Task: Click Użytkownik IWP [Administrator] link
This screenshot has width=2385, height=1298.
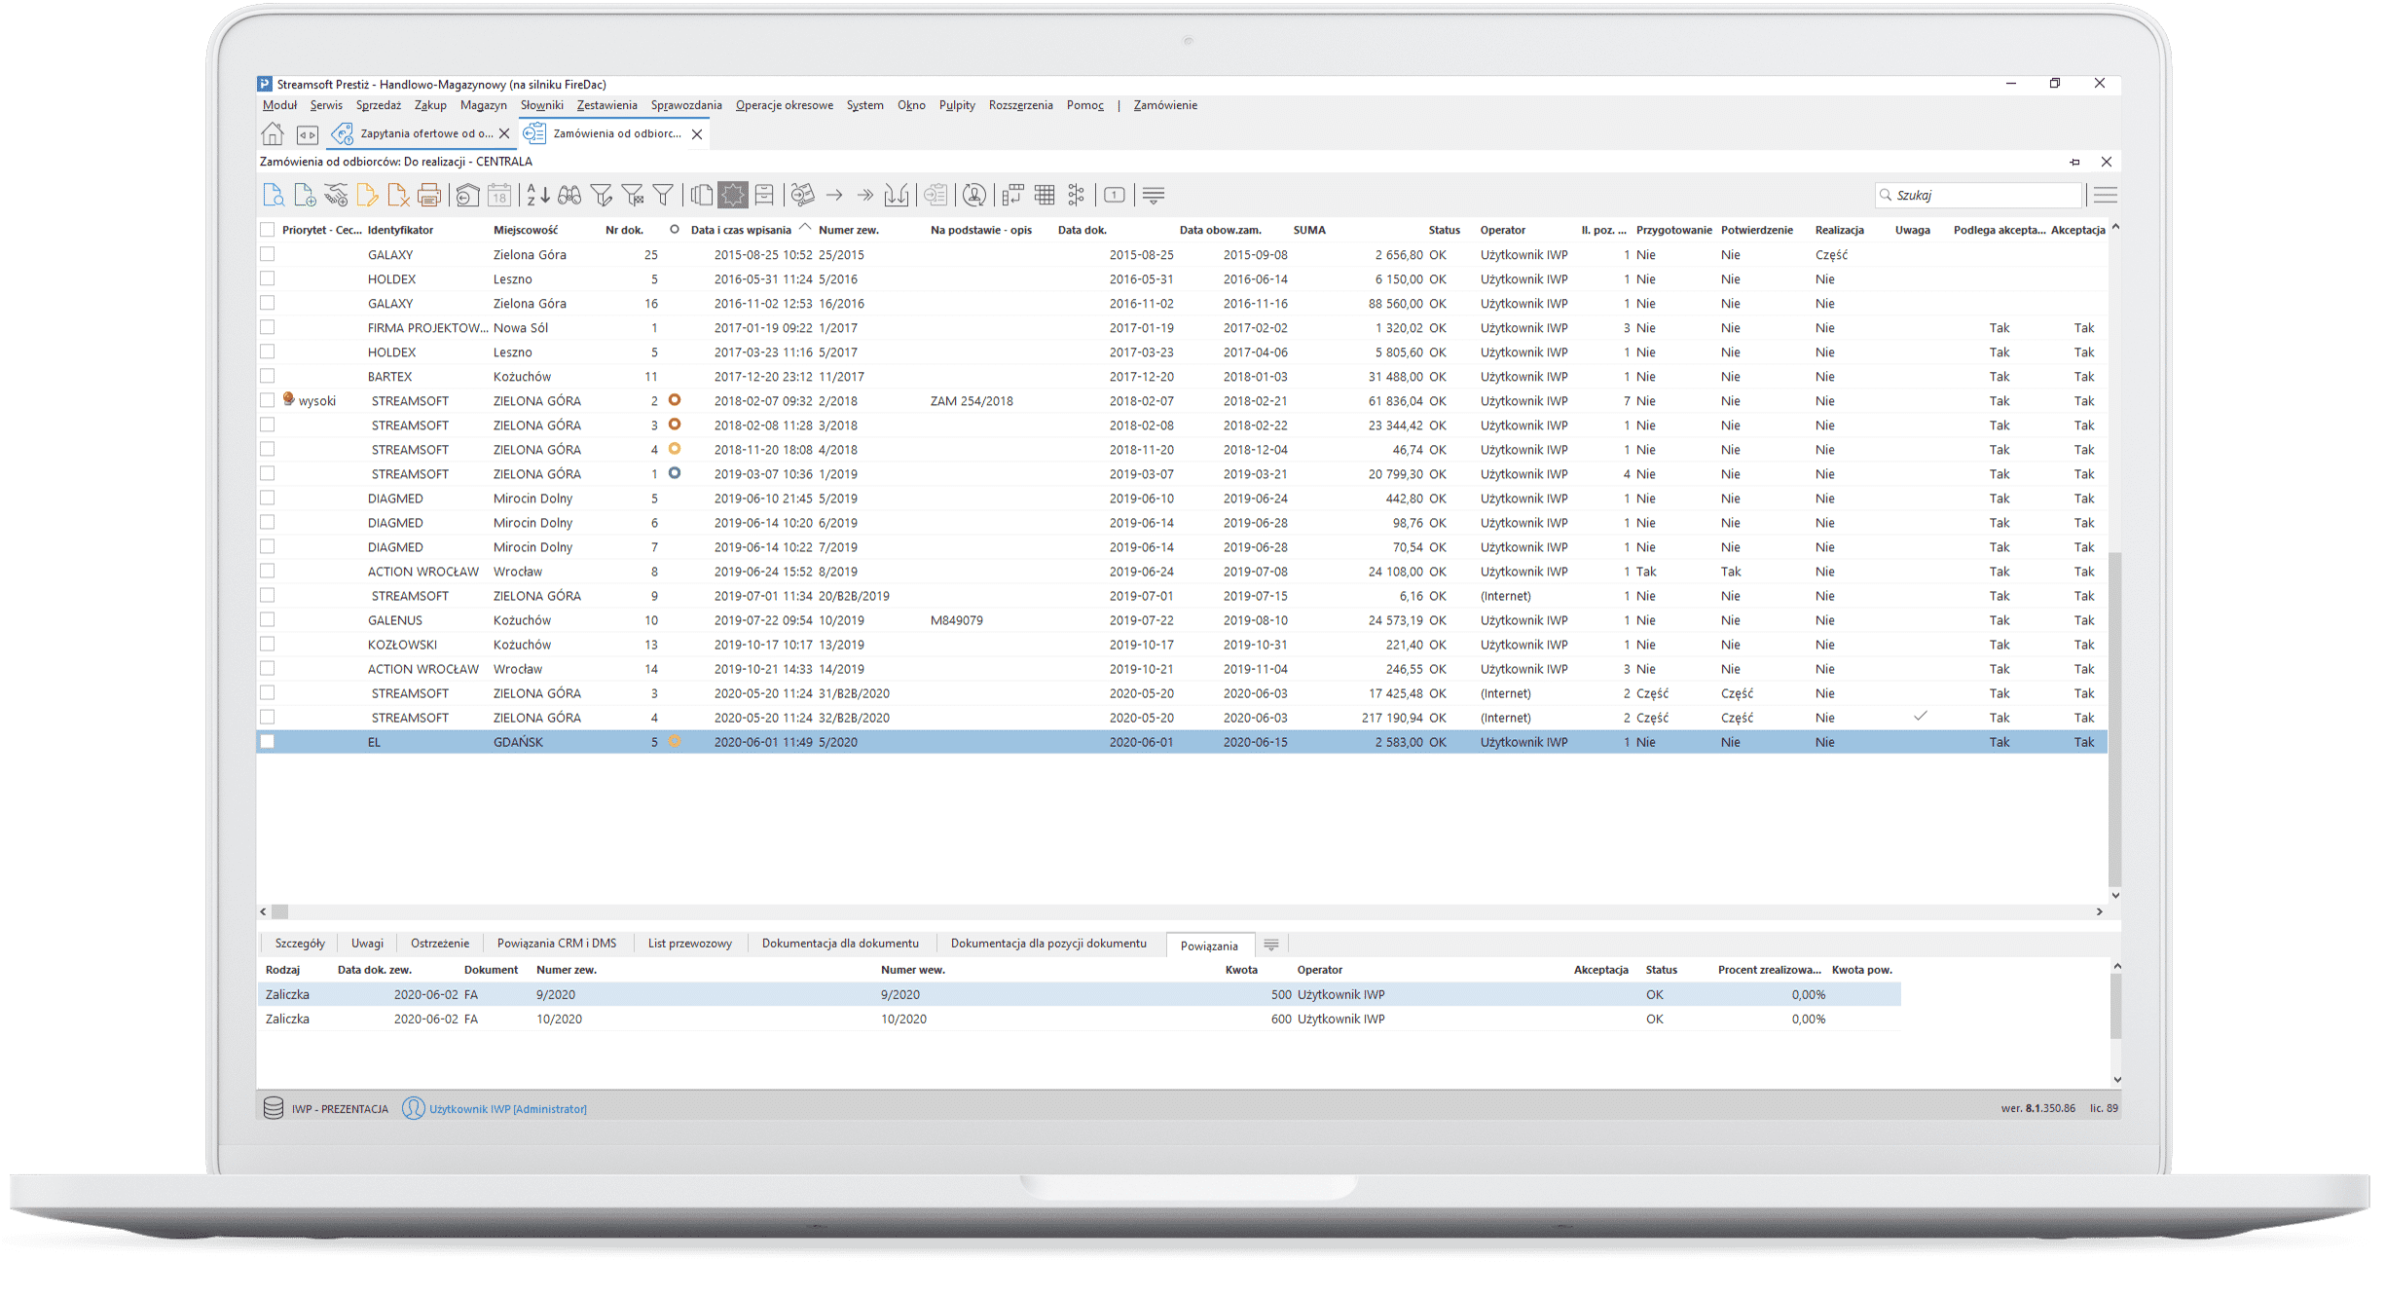Action: click(508, 1109)
